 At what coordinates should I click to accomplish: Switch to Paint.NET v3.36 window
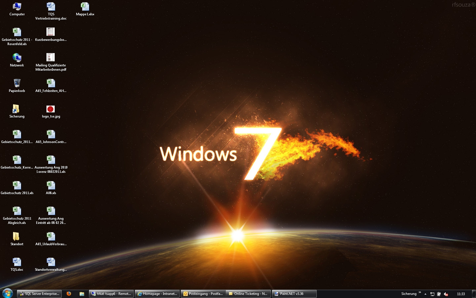[x=294, y=294]
